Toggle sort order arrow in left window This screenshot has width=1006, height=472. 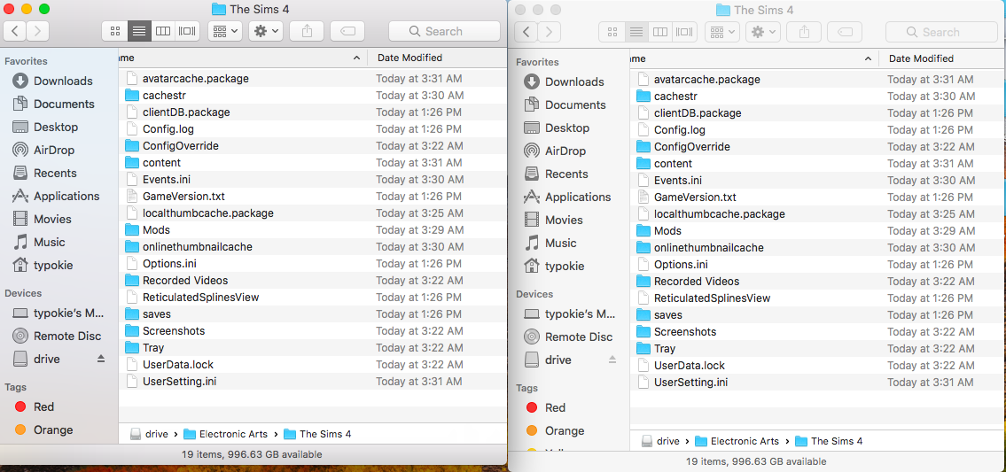click(356, 58)
